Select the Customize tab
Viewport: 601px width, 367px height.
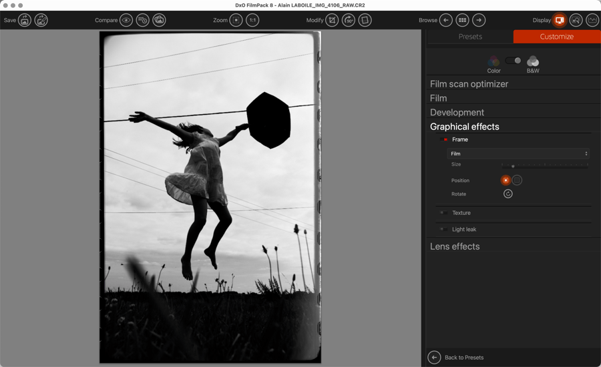[556, 37]
